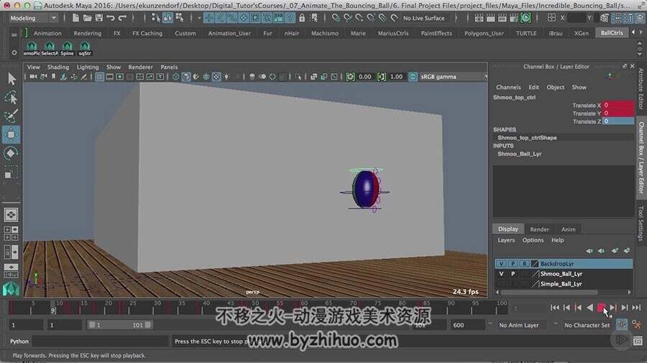647x363 pixels.
Task: Click the exposure 0.00 field
Action: click(365, 77)
